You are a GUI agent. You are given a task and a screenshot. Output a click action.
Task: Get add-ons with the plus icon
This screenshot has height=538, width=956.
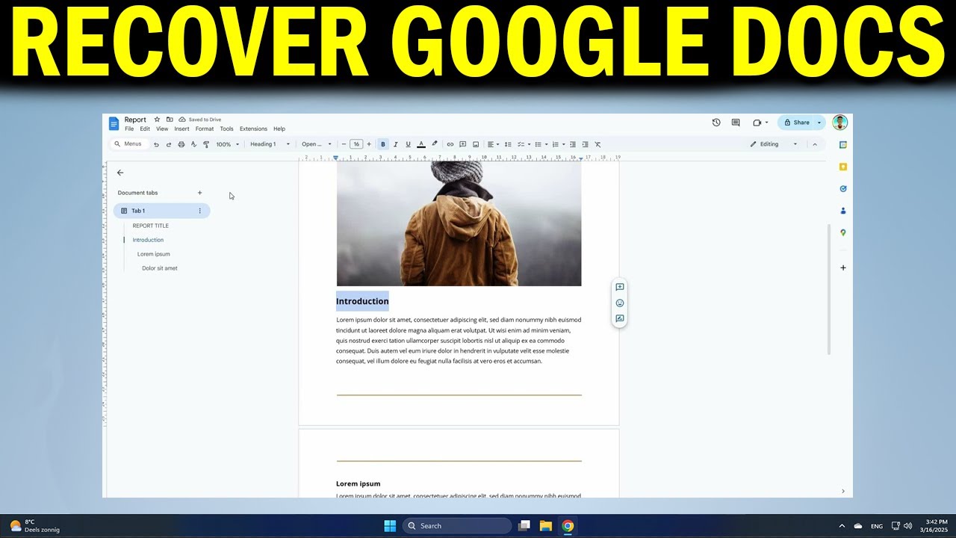pyautogui.click(x=843, y=268)
